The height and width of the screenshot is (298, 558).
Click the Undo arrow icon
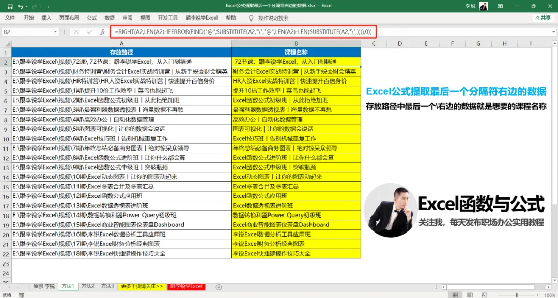point(20,6)
